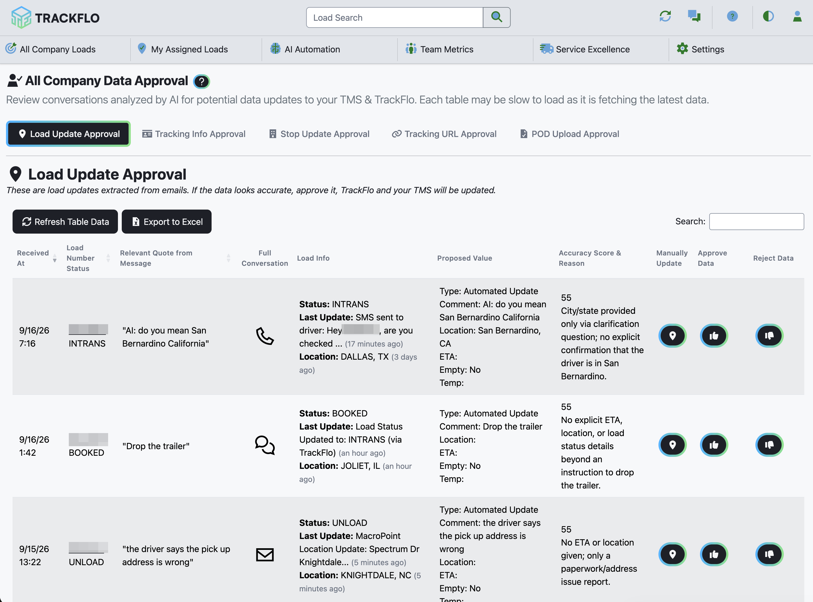Focus the table Search input field
The width and height of the screenshot is (813, 602).
(756, 222)
